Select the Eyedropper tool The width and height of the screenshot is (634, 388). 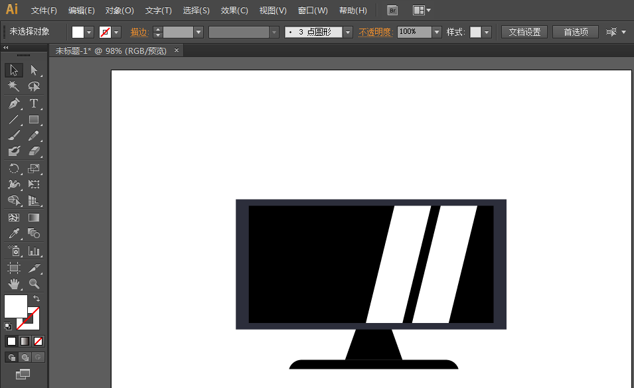(13, 233)
